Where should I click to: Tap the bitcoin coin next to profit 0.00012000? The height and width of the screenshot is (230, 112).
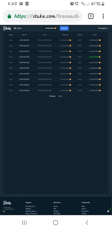pos(100,57)
